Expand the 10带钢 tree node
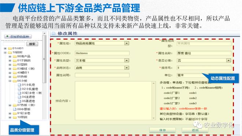The width and height of the screenshot is (242, 136). coord(10,117)
